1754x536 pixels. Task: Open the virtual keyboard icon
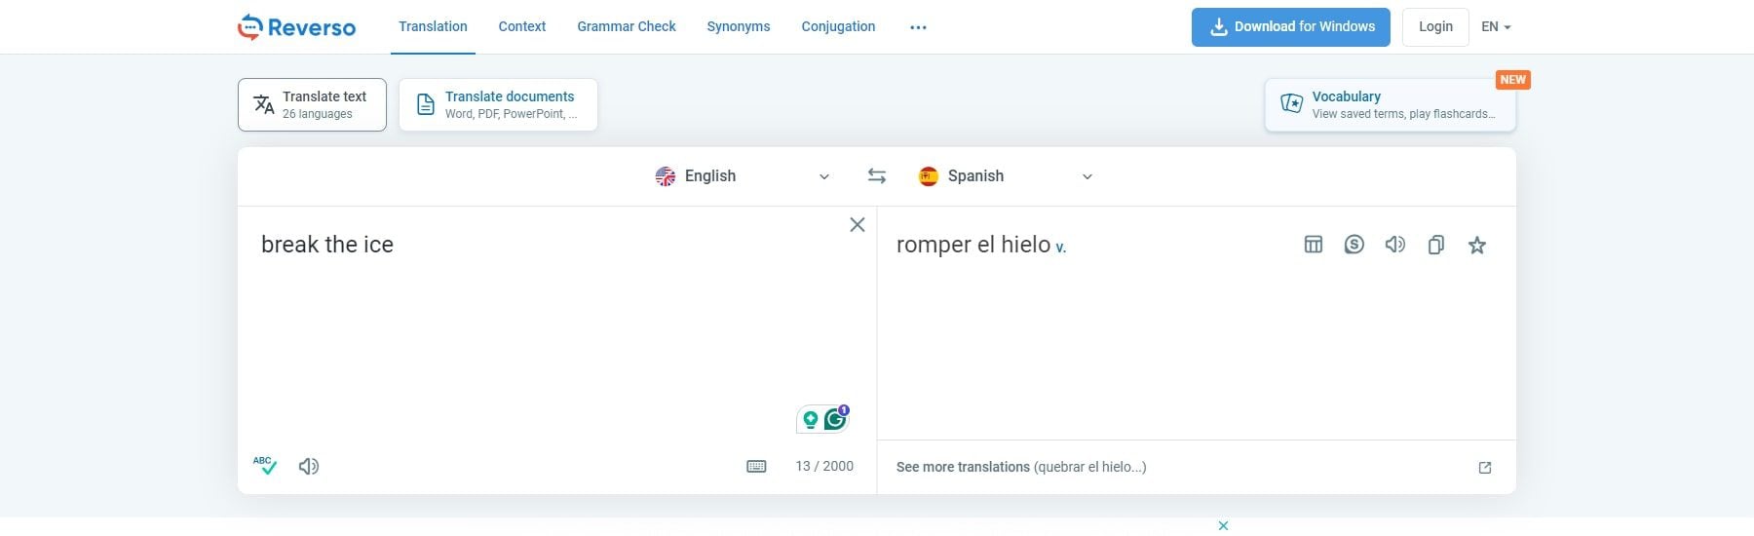pos(756,466)
